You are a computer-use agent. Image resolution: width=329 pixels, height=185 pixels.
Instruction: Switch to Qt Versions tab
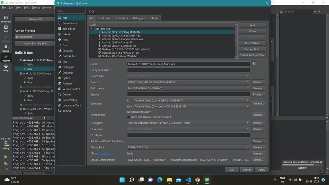tap(105, 18)
